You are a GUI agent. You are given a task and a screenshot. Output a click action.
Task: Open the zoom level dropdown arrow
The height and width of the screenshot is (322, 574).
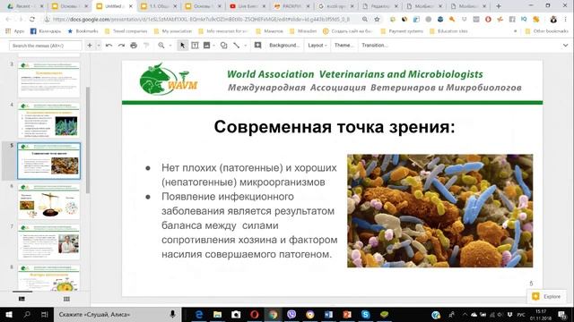click(x=170, y=46)
